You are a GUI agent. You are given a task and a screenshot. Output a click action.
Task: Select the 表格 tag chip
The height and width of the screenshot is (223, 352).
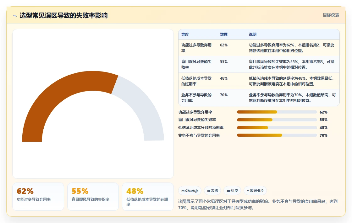[x=212, y=191]
